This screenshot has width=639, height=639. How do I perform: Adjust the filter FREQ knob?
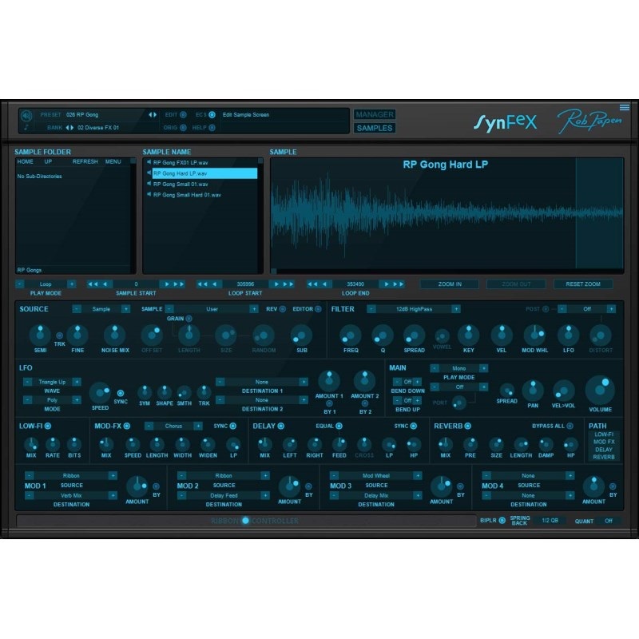click(351, 335)
